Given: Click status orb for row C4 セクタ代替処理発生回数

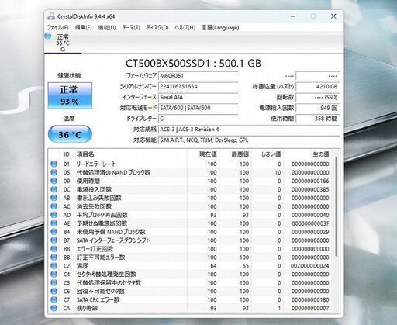Looking at the screenshot, I should (54, 274).
